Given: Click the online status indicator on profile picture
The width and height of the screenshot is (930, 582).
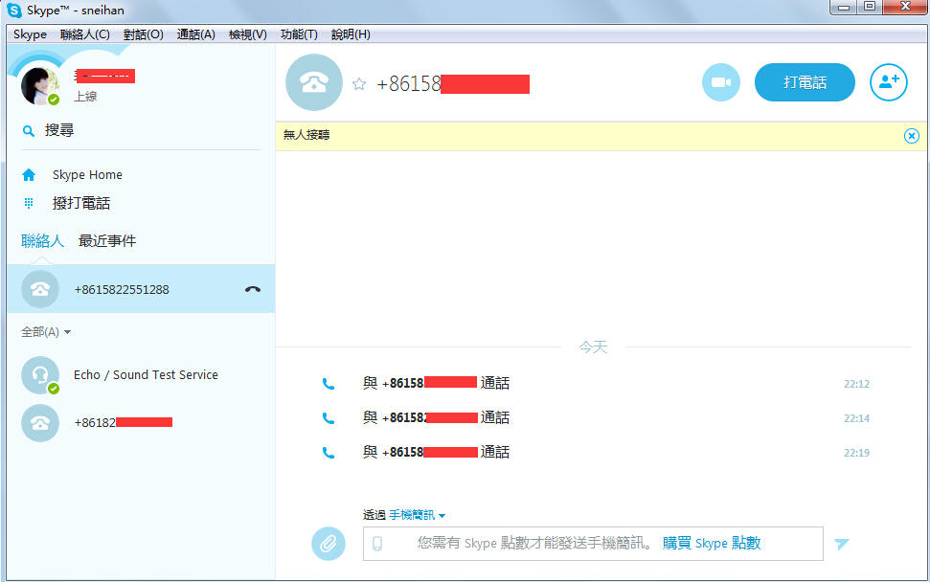Looking at the screenshot, I should coord(54,100).
